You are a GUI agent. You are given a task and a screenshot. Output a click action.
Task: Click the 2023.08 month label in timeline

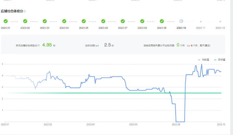[x=142, y=28]
